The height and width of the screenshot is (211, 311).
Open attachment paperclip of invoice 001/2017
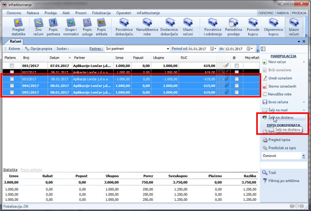coord(227,66)
